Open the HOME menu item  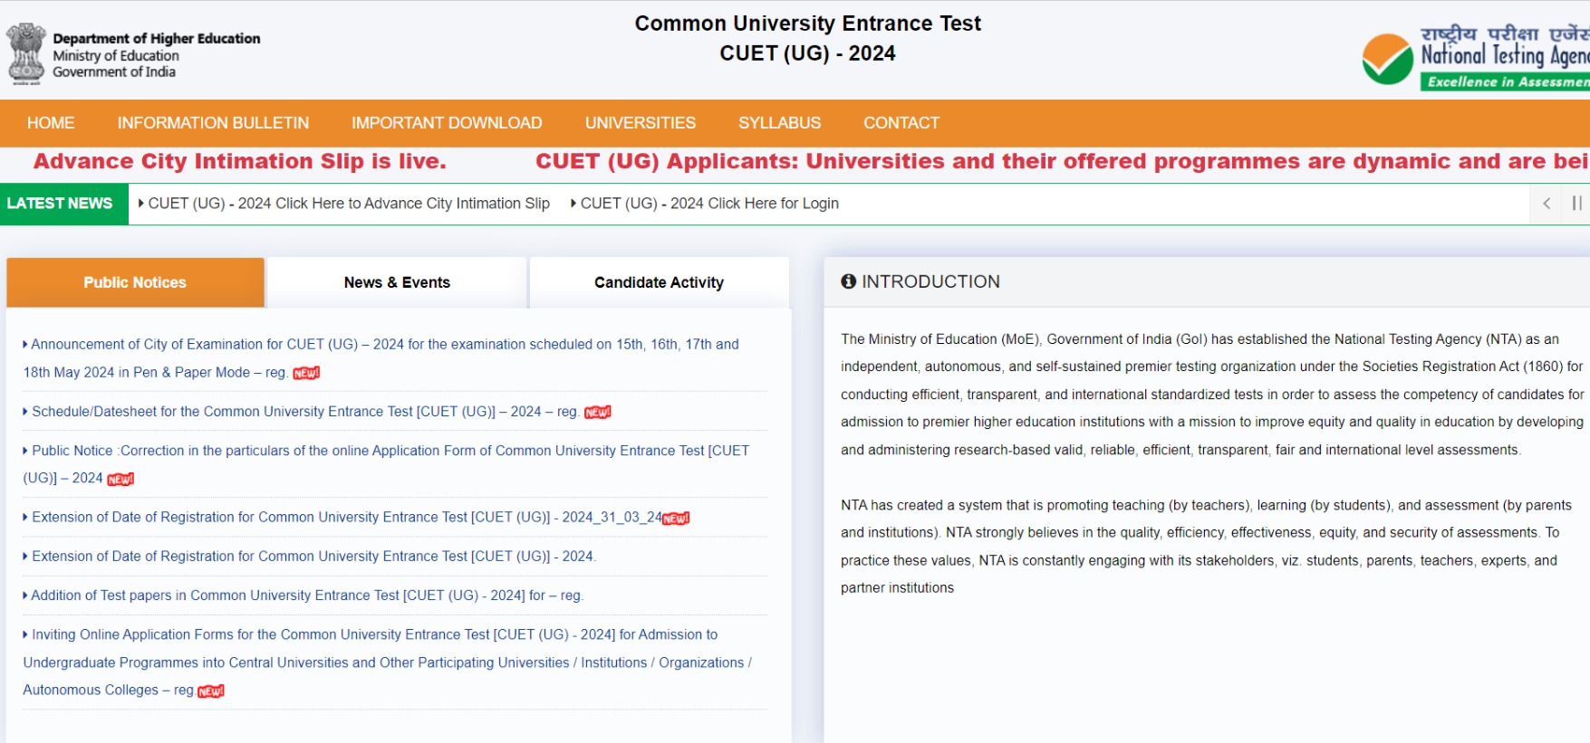pos(51,123)
